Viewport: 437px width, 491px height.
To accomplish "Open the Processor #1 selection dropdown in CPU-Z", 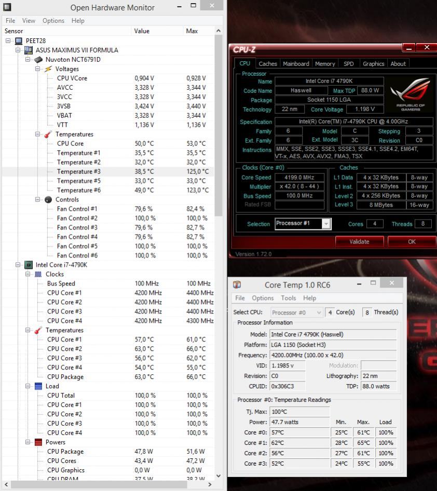I will coord(326,224).
